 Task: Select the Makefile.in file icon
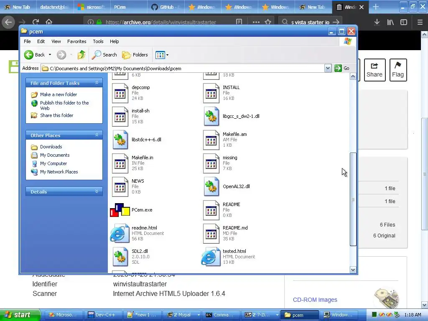click(120, 163)
